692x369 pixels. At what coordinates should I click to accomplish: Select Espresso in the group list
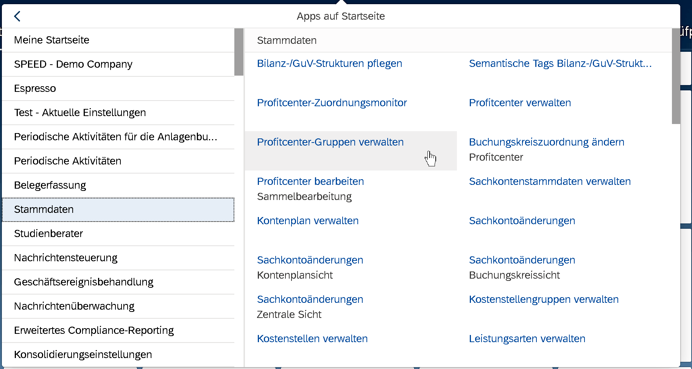pyautogui.click(x=118, y=88)
